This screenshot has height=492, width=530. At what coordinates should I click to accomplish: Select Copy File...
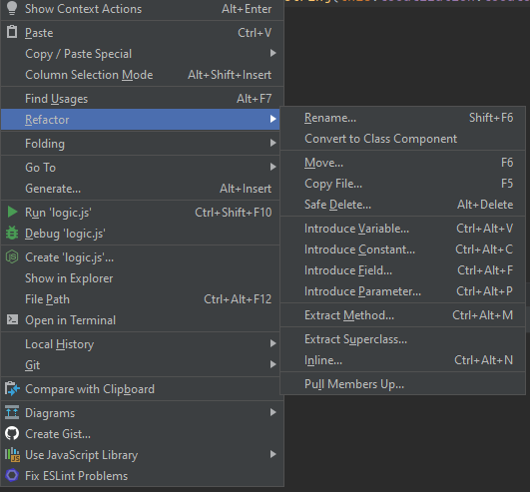tap(403, 184)
